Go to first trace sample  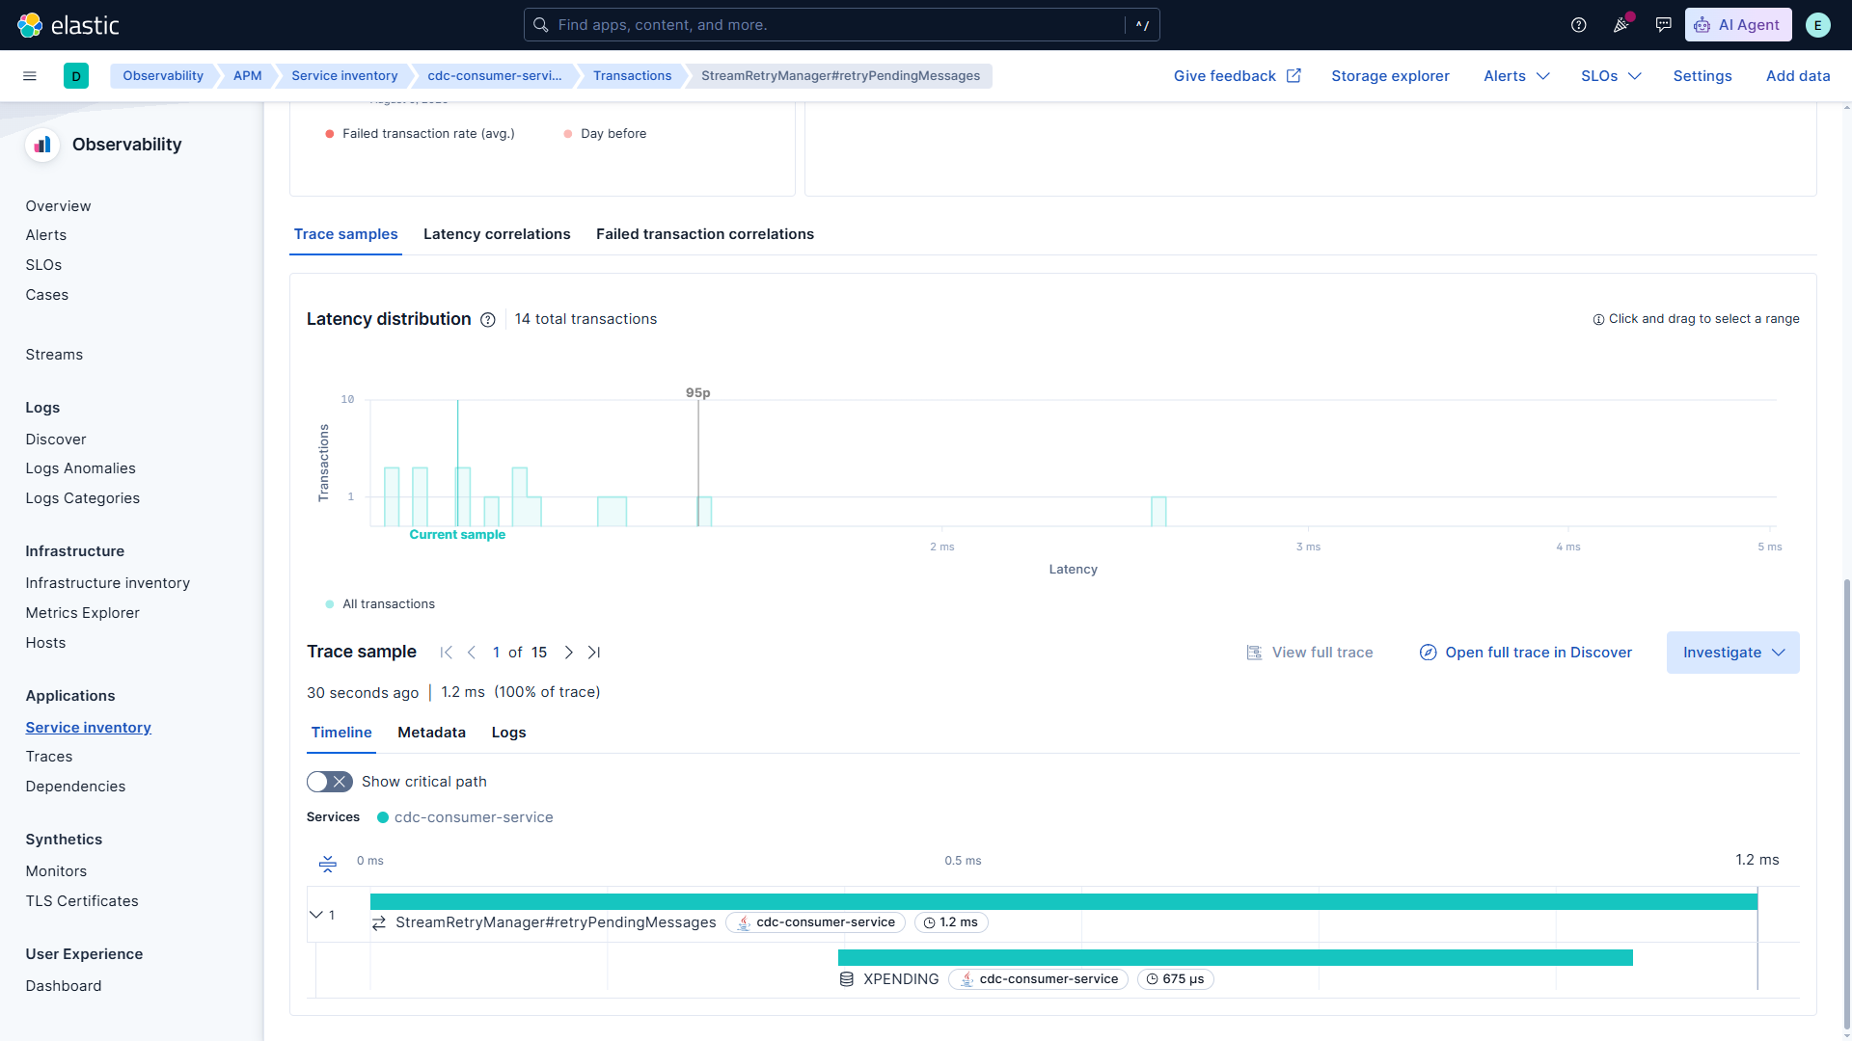pyautogui.click(x=446, y=653)
